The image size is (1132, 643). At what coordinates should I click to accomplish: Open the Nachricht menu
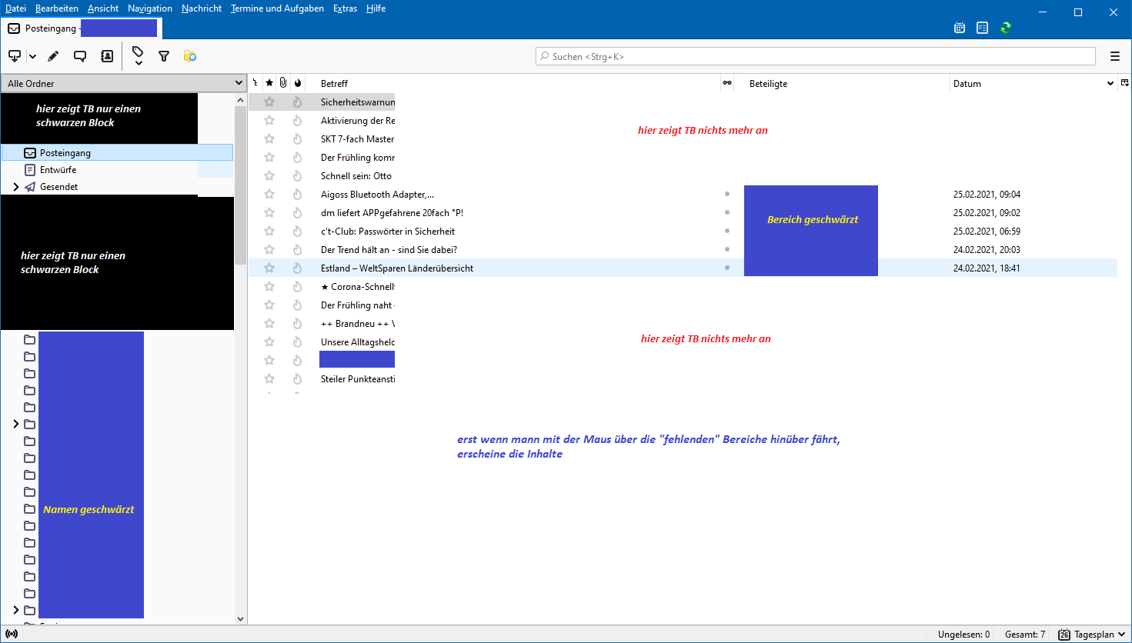click(x=202, y=8)
